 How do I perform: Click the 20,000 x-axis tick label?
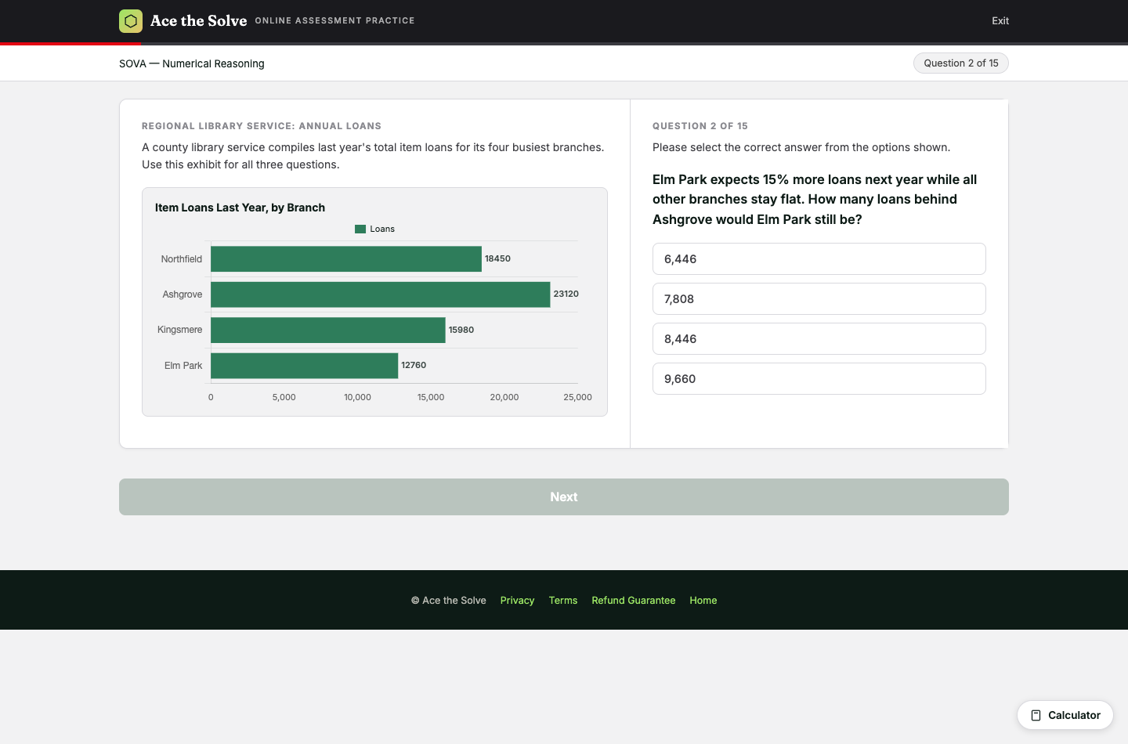[504, 397]
